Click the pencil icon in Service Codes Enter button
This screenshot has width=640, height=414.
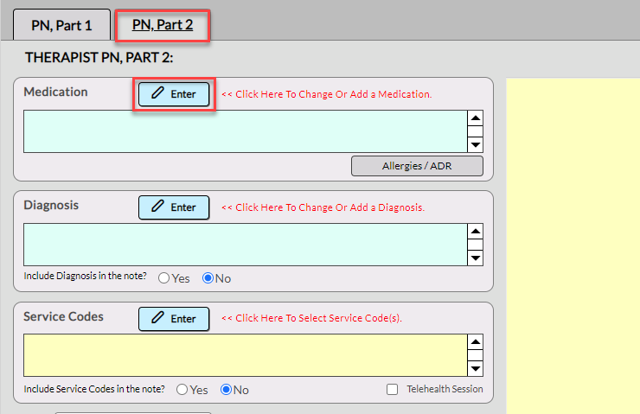[157, 319]
